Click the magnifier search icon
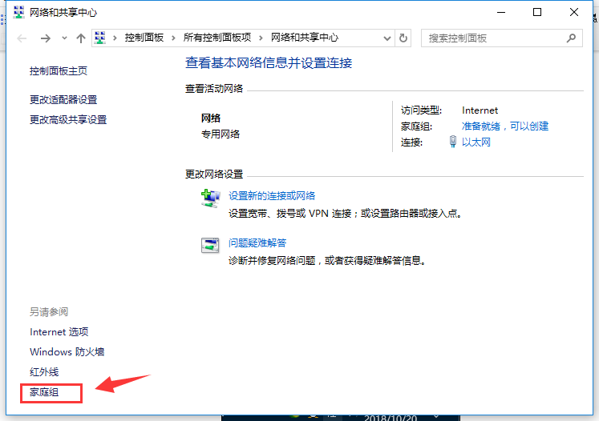The height and width of the screenshot is (421, 599). click(571, 38)
